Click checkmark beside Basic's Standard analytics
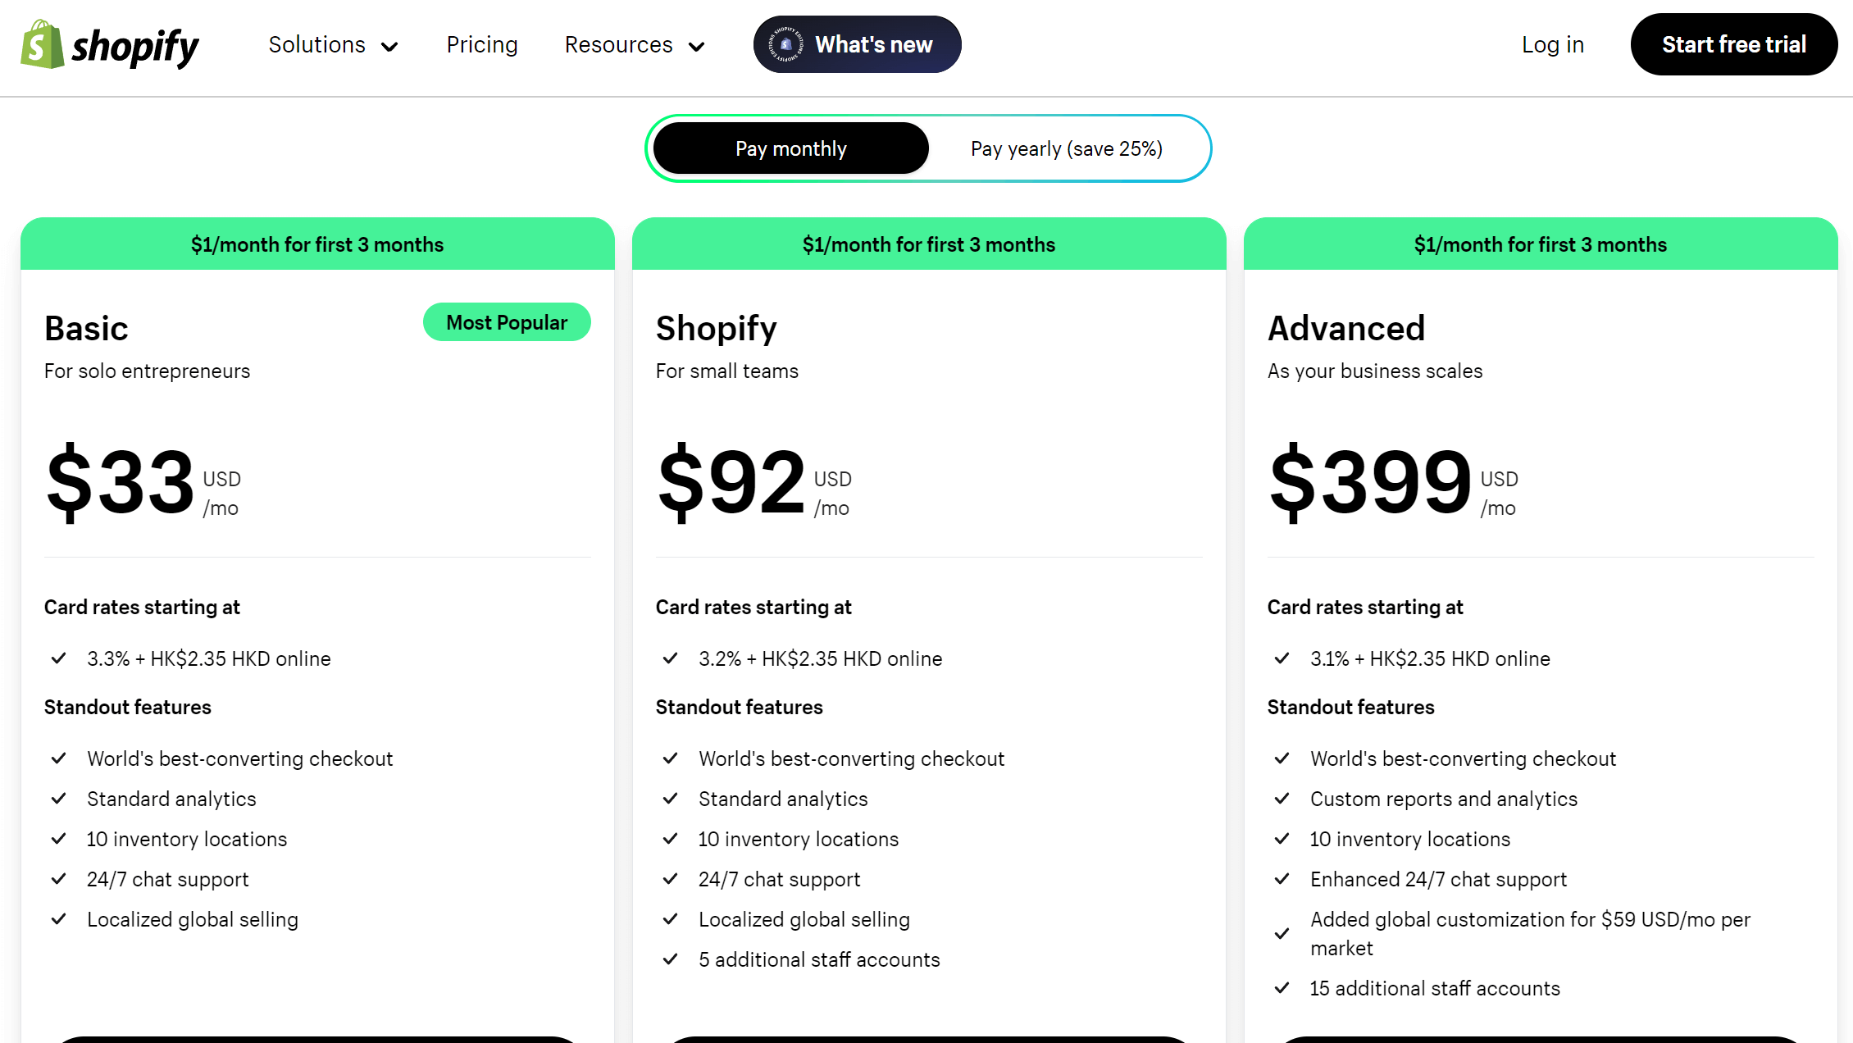 click(x=58, y=798)
